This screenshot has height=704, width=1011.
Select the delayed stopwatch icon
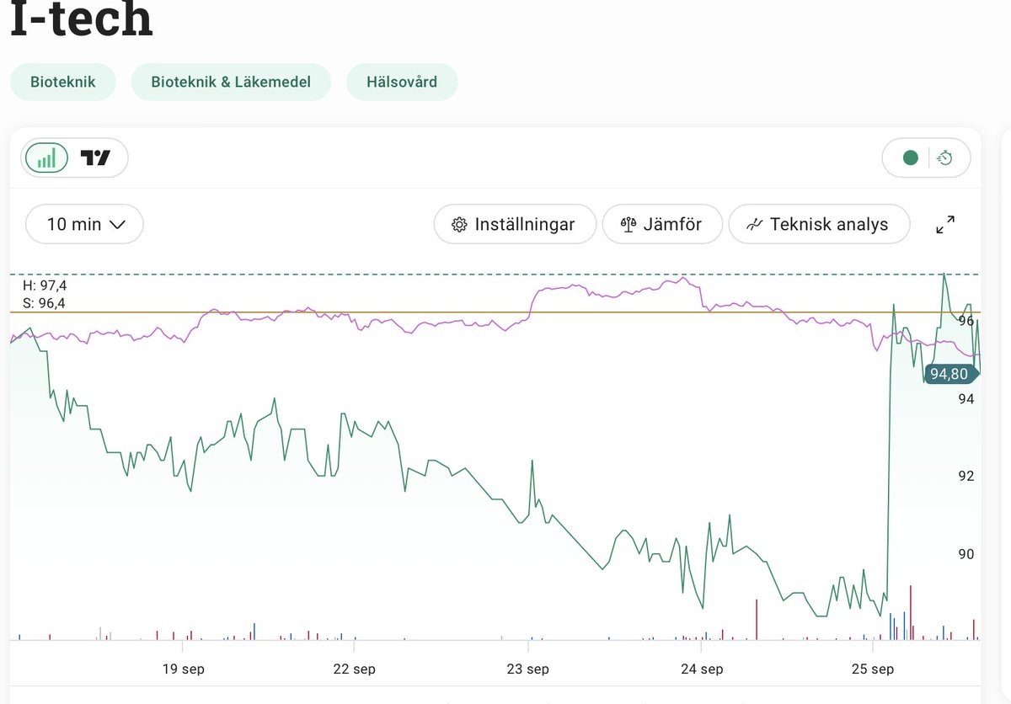point(944,157)
